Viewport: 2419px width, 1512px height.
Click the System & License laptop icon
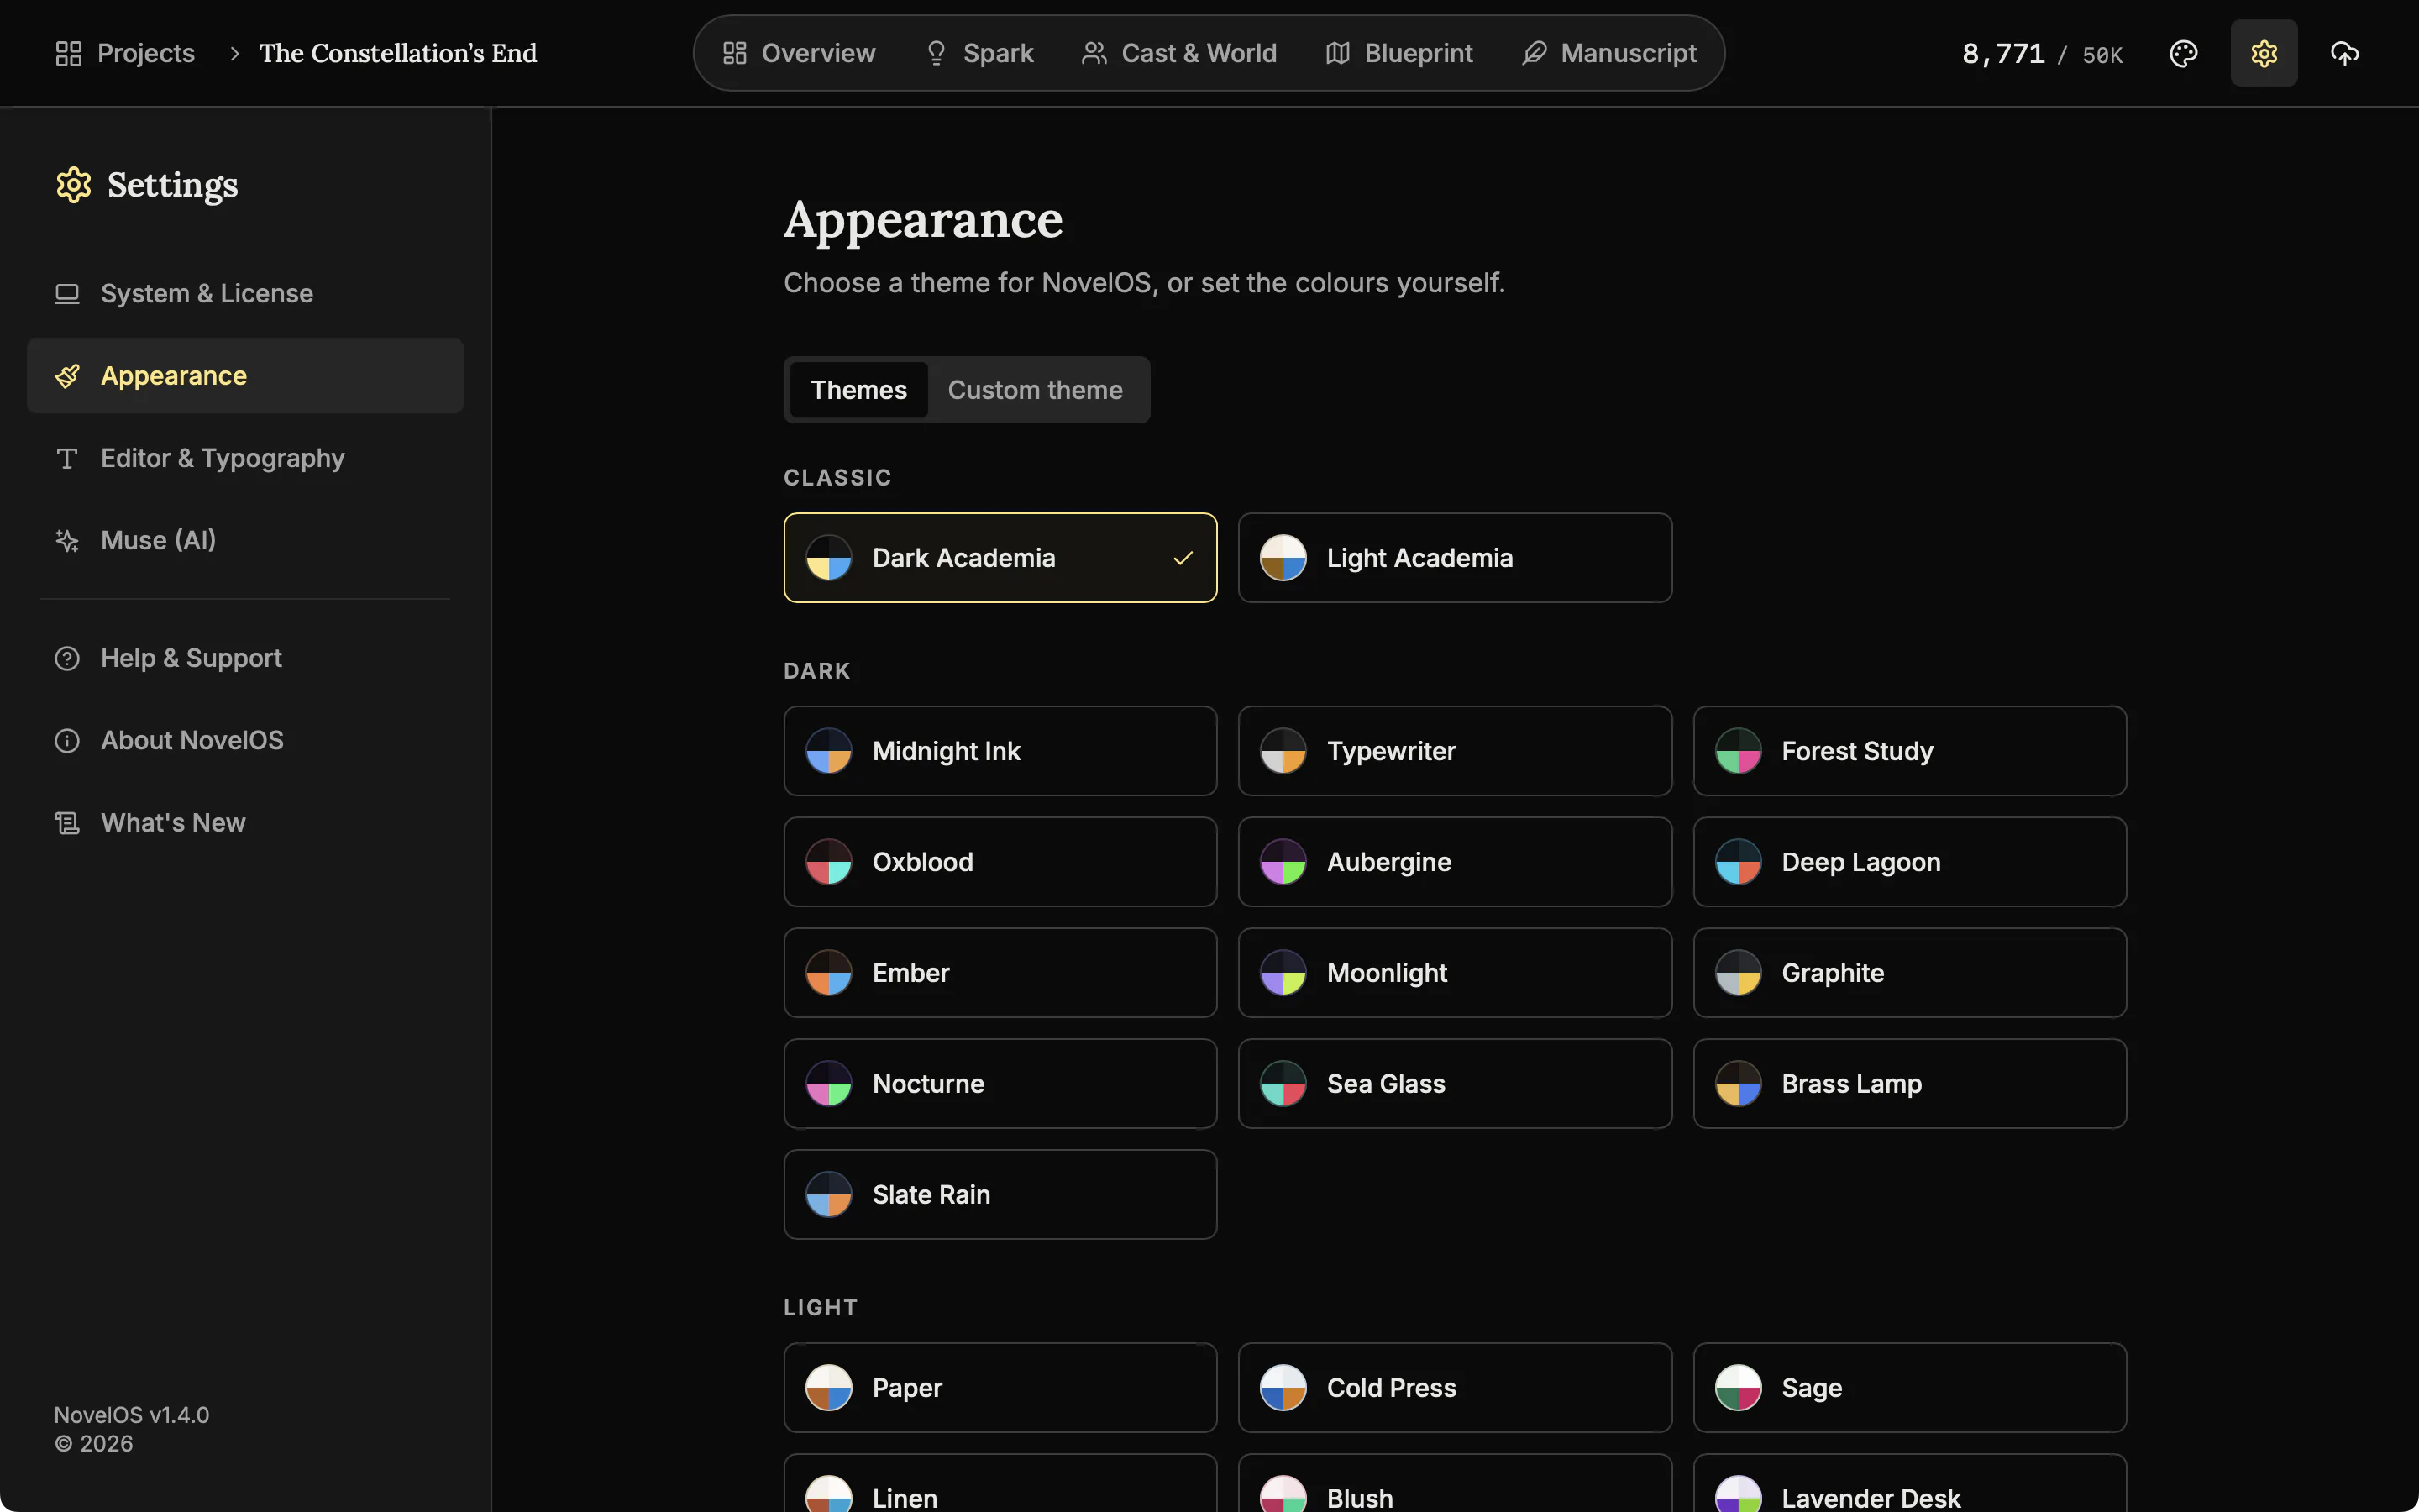67,293
